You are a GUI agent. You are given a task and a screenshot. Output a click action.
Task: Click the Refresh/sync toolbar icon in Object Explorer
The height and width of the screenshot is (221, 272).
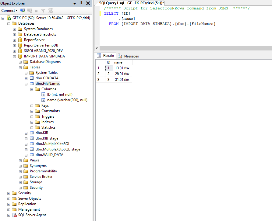pos(50,11)
